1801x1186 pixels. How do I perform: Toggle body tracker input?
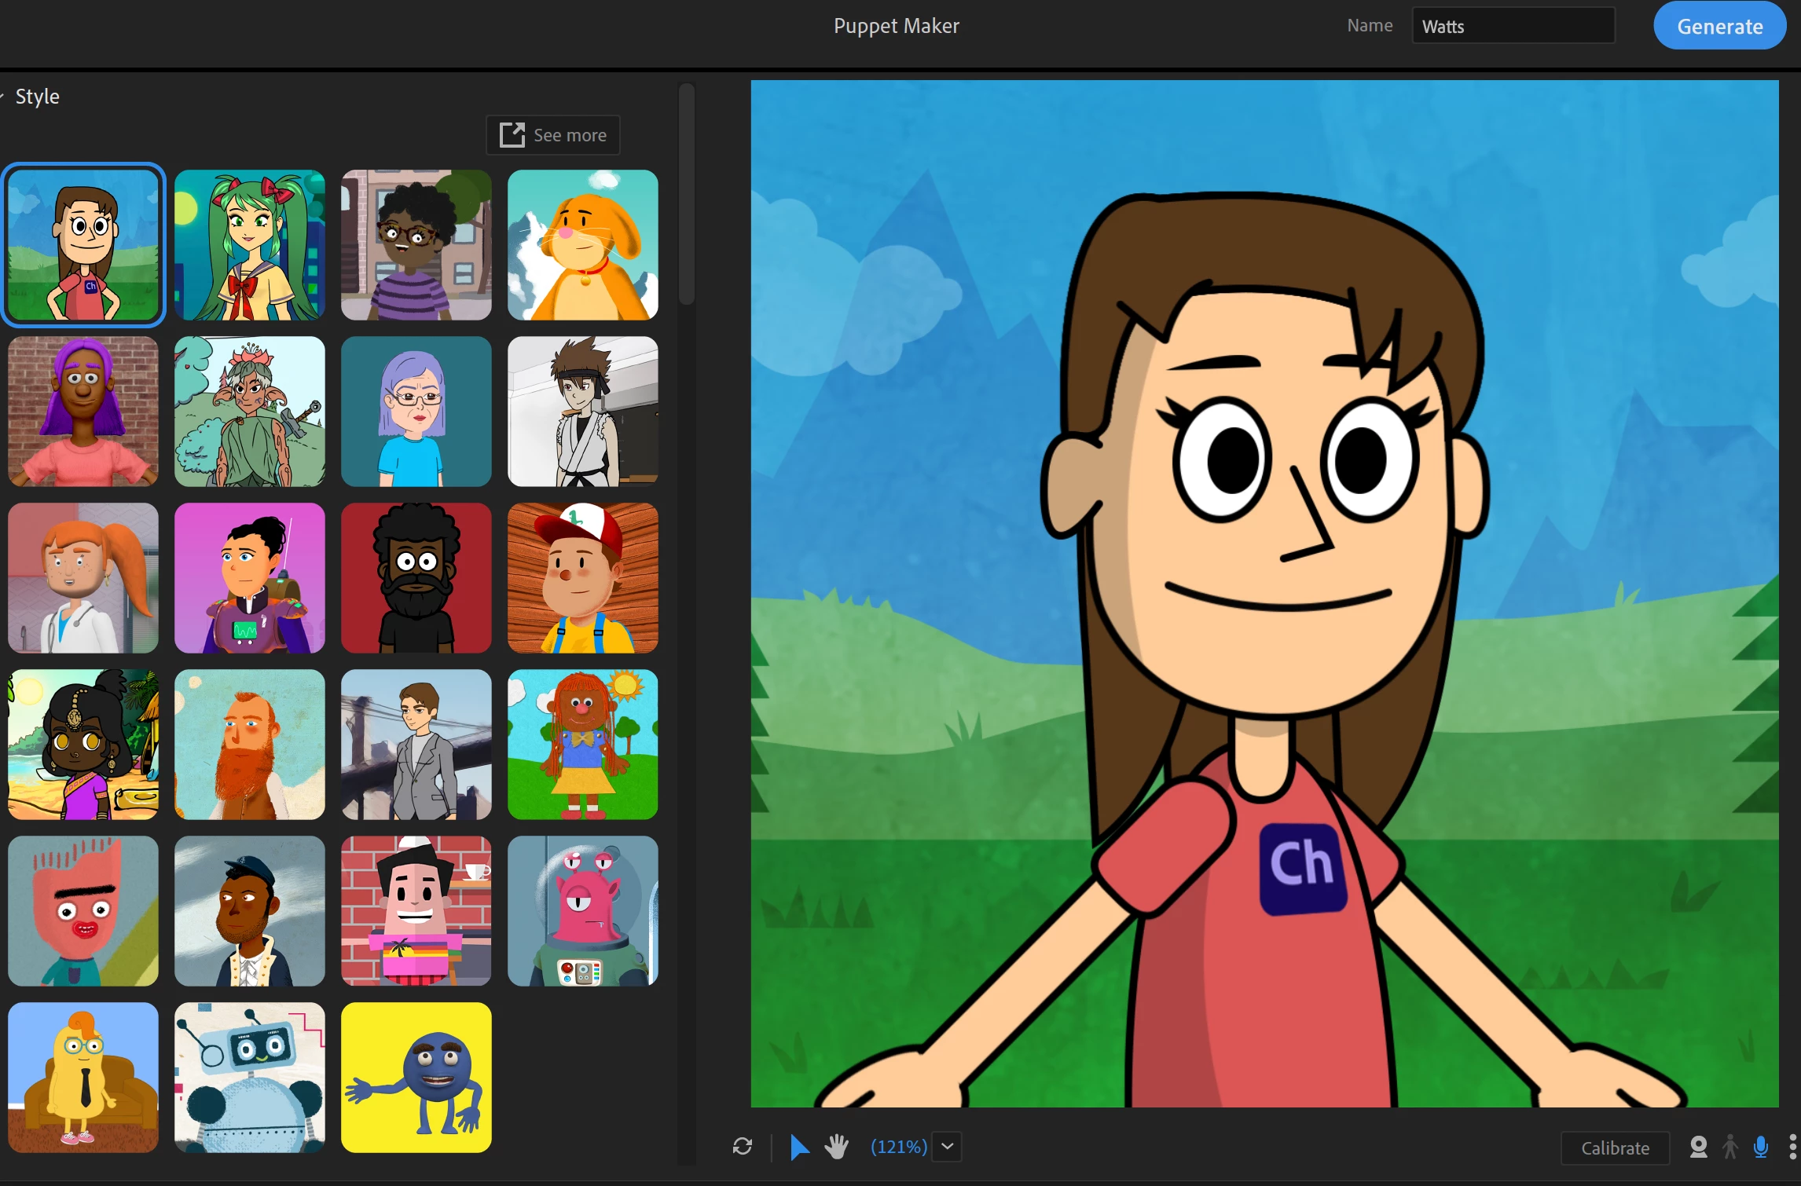1729,1148
